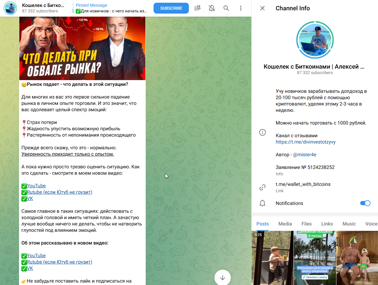Screen dimensions: 378x285
Task: Click the underlined 'Уверенность приходит только с опытом' text
Action: click(68, 154)
